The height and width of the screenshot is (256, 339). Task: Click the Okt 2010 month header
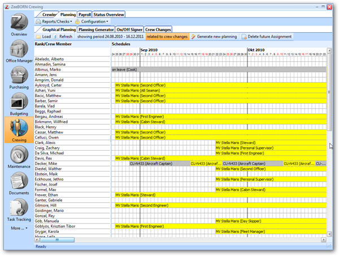256,50
